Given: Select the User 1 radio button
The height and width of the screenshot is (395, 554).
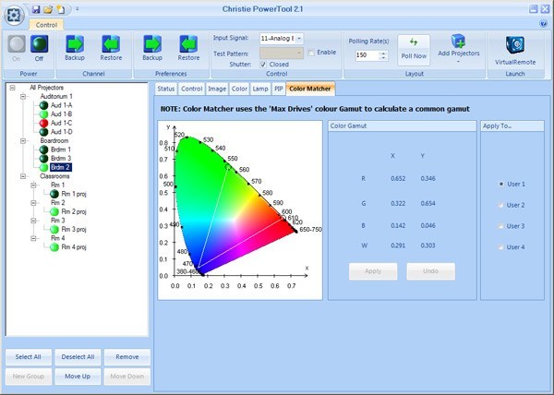Looking at the screenshot, I should tap(501, 184).
